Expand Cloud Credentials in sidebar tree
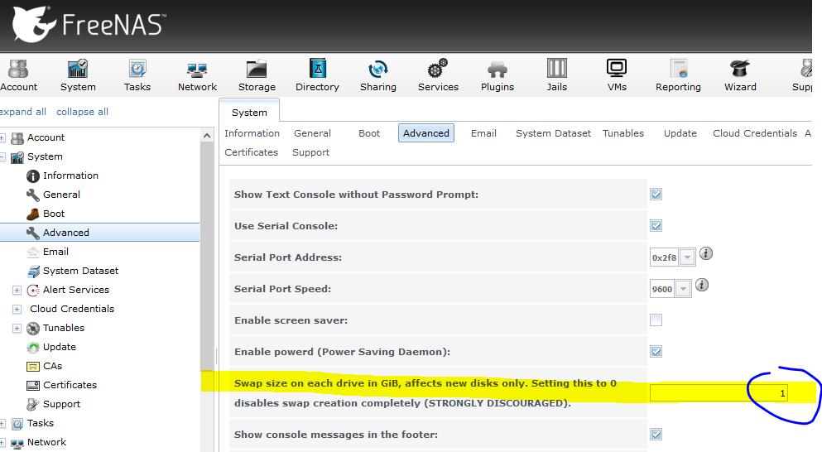Viewport: 822px width, 452px height. pyautogui.click(x=17, y=309)
